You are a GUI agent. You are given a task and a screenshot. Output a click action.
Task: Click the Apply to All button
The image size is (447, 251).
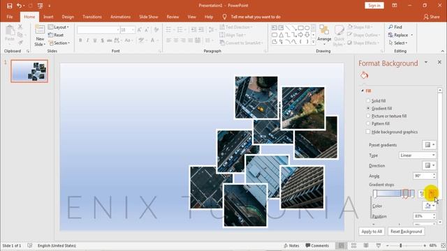tap(372, 231)
